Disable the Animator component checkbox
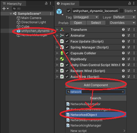137x133 pixels. coord(67,35)
